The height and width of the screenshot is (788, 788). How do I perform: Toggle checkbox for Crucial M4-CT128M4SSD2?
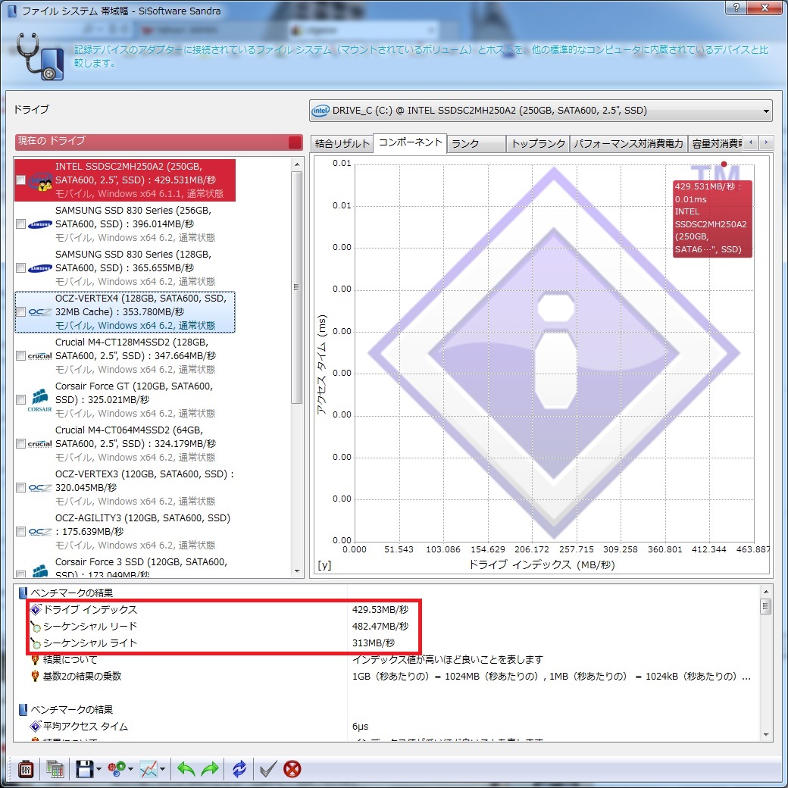pyautogui.click(x=20, y=356)
